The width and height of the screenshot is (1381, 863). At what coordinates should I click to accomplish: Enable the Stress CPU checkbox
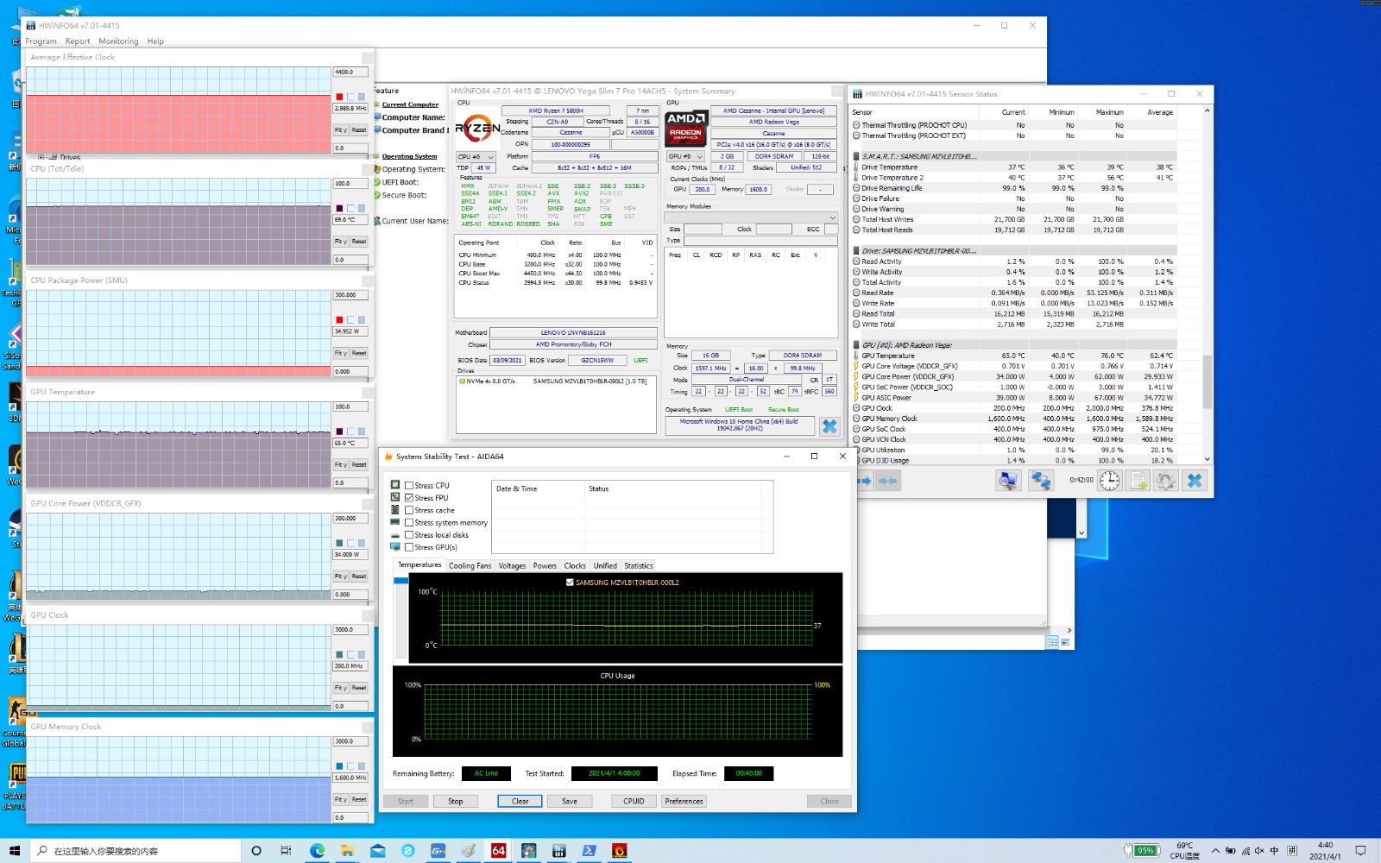pyautogui.click(x=409, y=486)
